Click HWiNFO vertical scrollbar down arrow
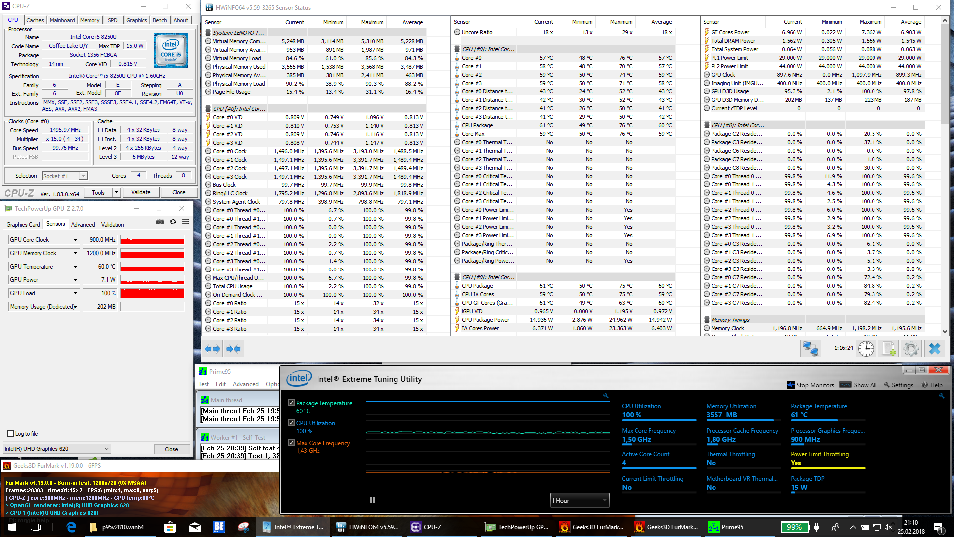 click(x=945, y=331)
